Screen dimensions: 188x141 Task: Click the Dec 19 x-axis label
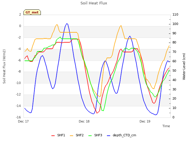tap(145, 121)
